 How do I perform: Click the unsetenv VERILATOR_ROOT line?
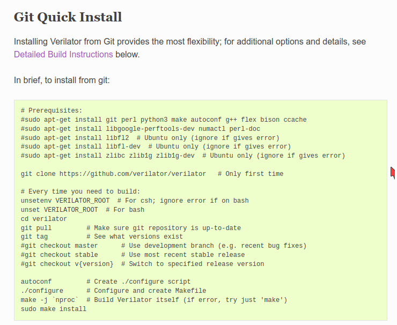click(x=135, y=201)
